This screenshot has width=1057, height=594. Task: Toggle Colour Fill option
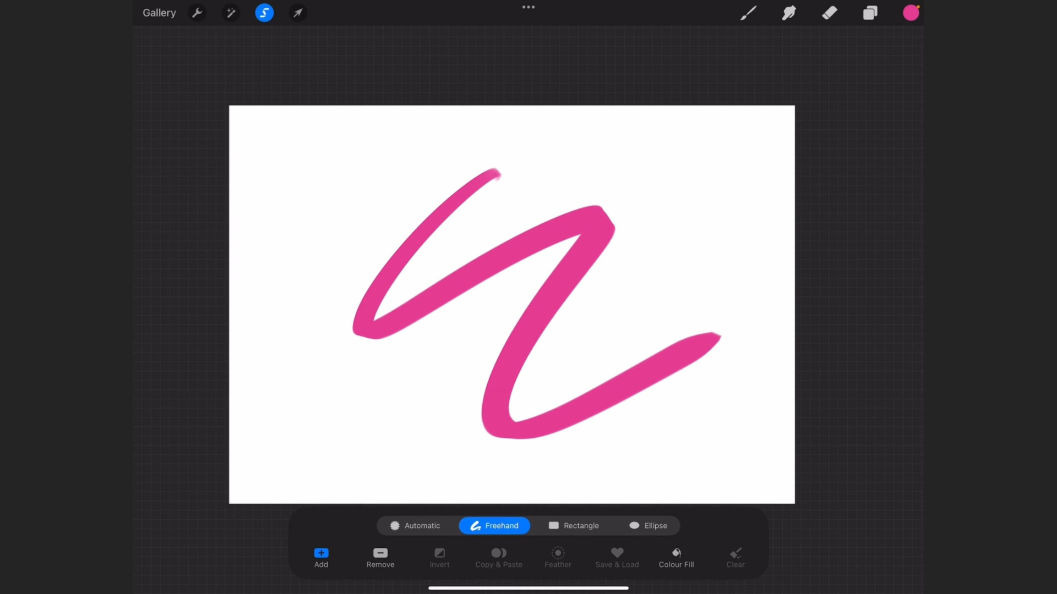point(676,557)
